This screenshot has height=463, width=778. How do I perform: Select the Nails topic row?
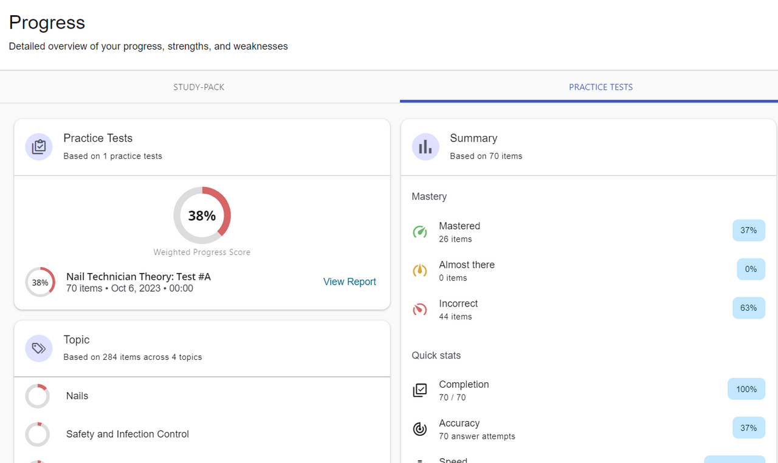(77, 396)
